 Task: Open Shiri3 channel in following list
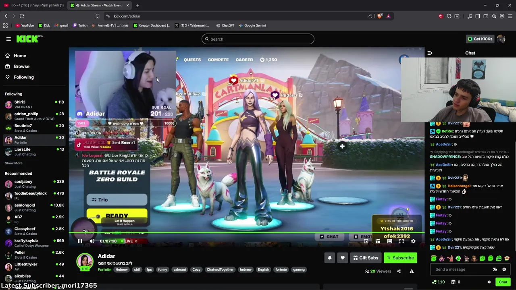click(34, 104)
